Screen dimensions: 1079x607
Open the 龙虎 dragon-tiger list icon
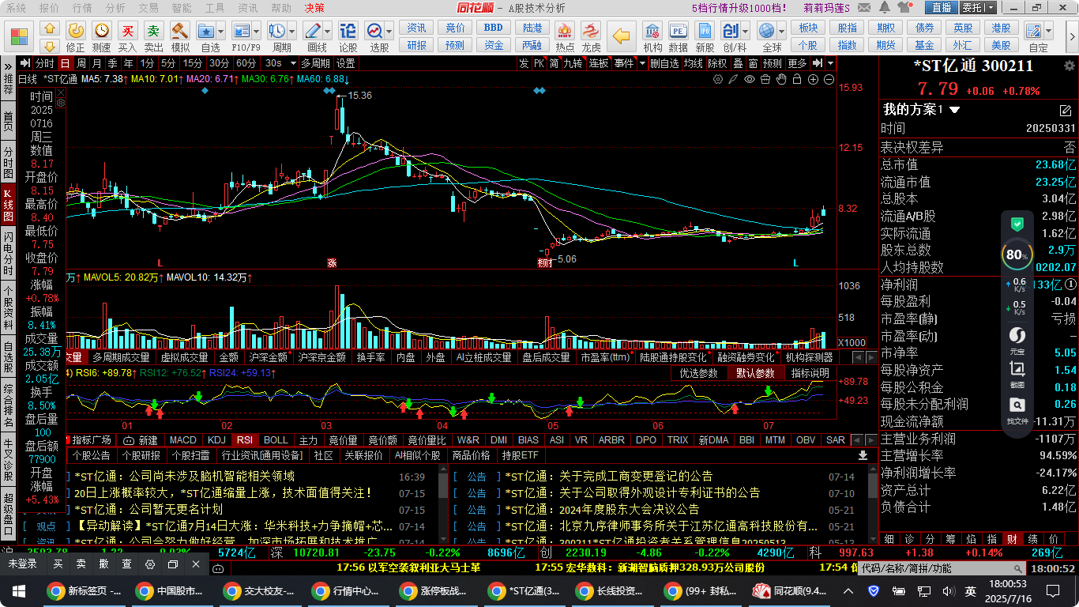click(591, 31)
